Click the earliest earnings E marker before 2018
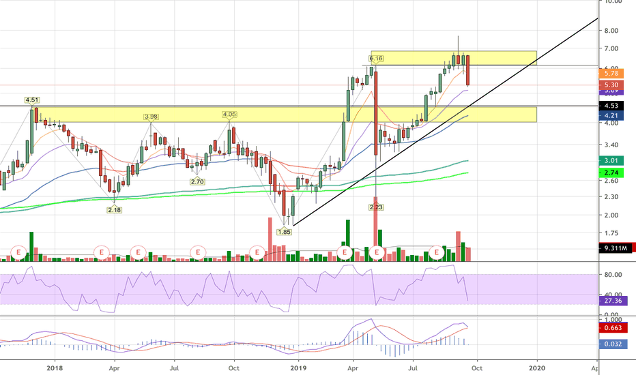Screen dimensions: 636x375 pos(18,252)
